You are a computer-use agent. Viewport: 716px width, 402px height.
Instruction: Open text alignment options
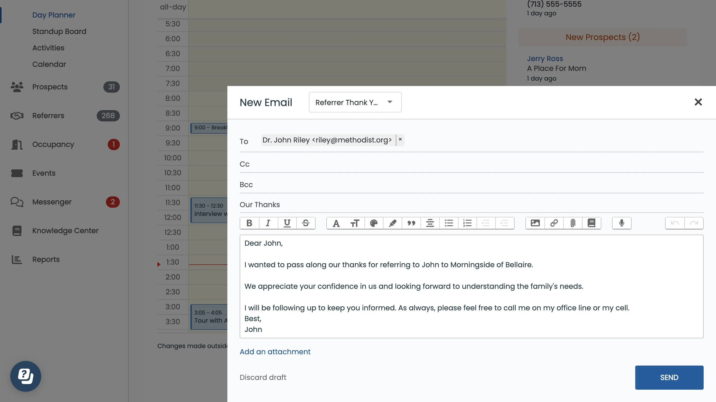pyautogui.click(x=430, y=223)
